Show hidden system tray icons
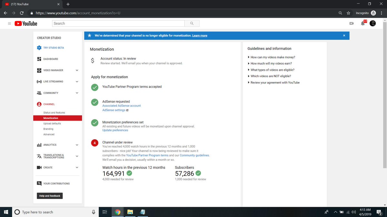 335,212
